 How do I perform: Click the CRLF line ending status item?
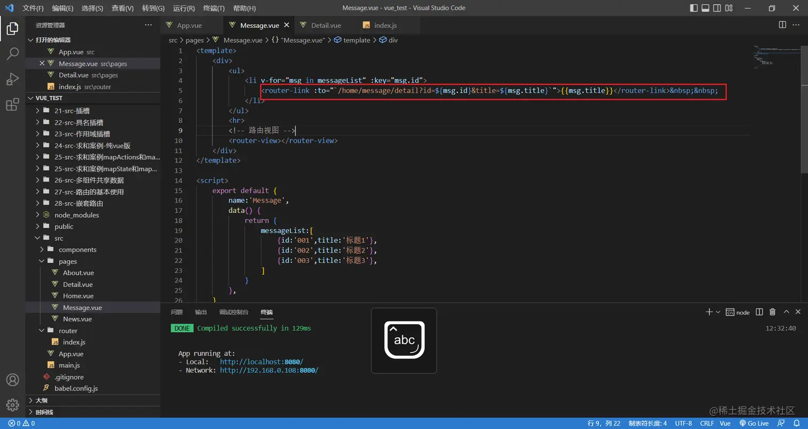pyautogui.click(x=707, y=424)
